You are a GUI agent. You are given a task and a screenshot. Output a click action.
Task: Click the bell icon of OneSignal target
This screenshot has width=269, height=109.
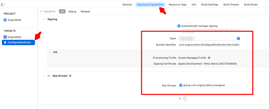tap(5, 42)
